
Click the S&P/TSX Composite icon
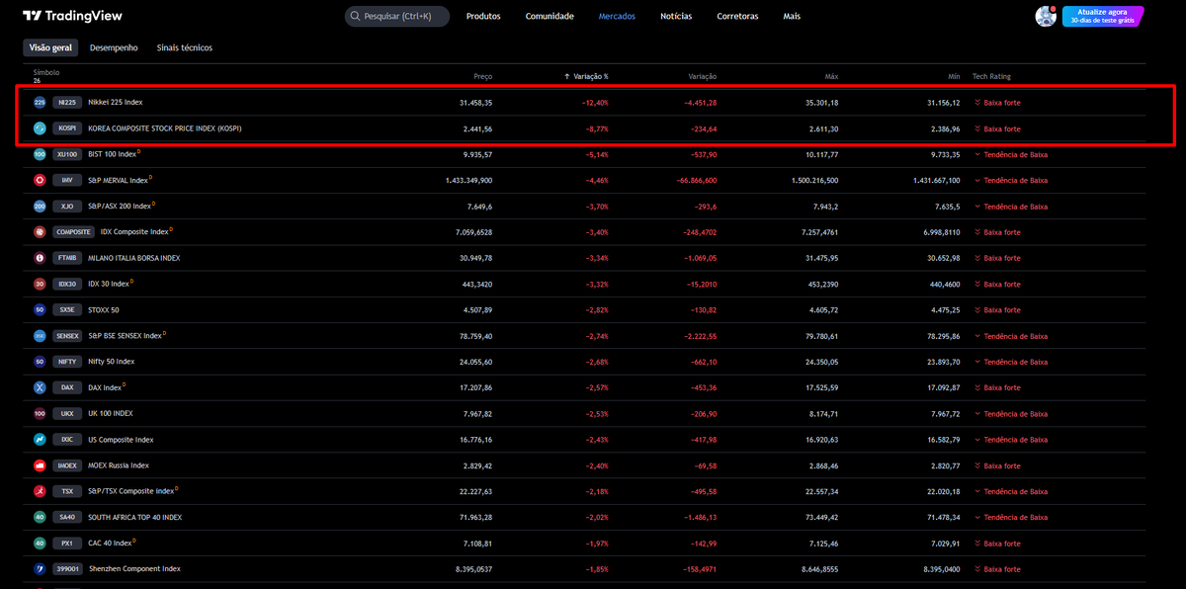40,491
